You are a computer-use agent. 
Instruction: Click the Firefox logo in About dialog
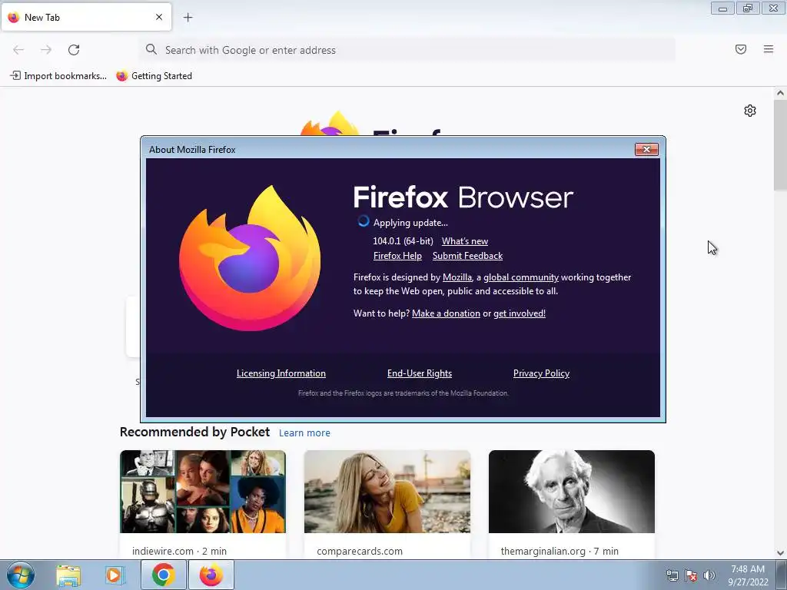(x=250, y=258)
